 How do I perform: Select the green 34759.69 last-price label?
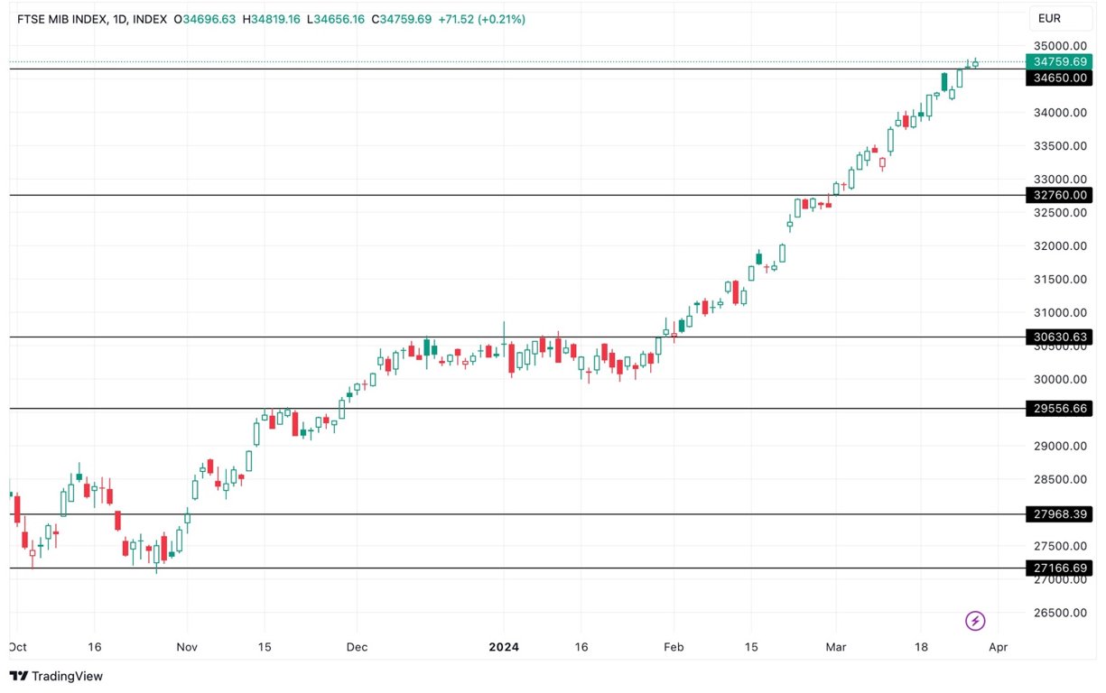pyautogui.click(x=1059, y=62)
